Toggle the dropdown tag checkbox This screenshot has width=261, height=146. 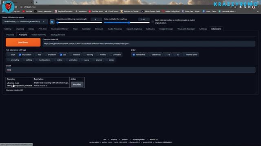click(46, 55)
